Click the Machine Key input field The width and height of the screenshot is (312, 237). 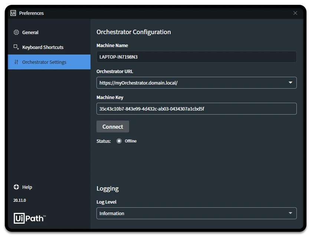196,109
